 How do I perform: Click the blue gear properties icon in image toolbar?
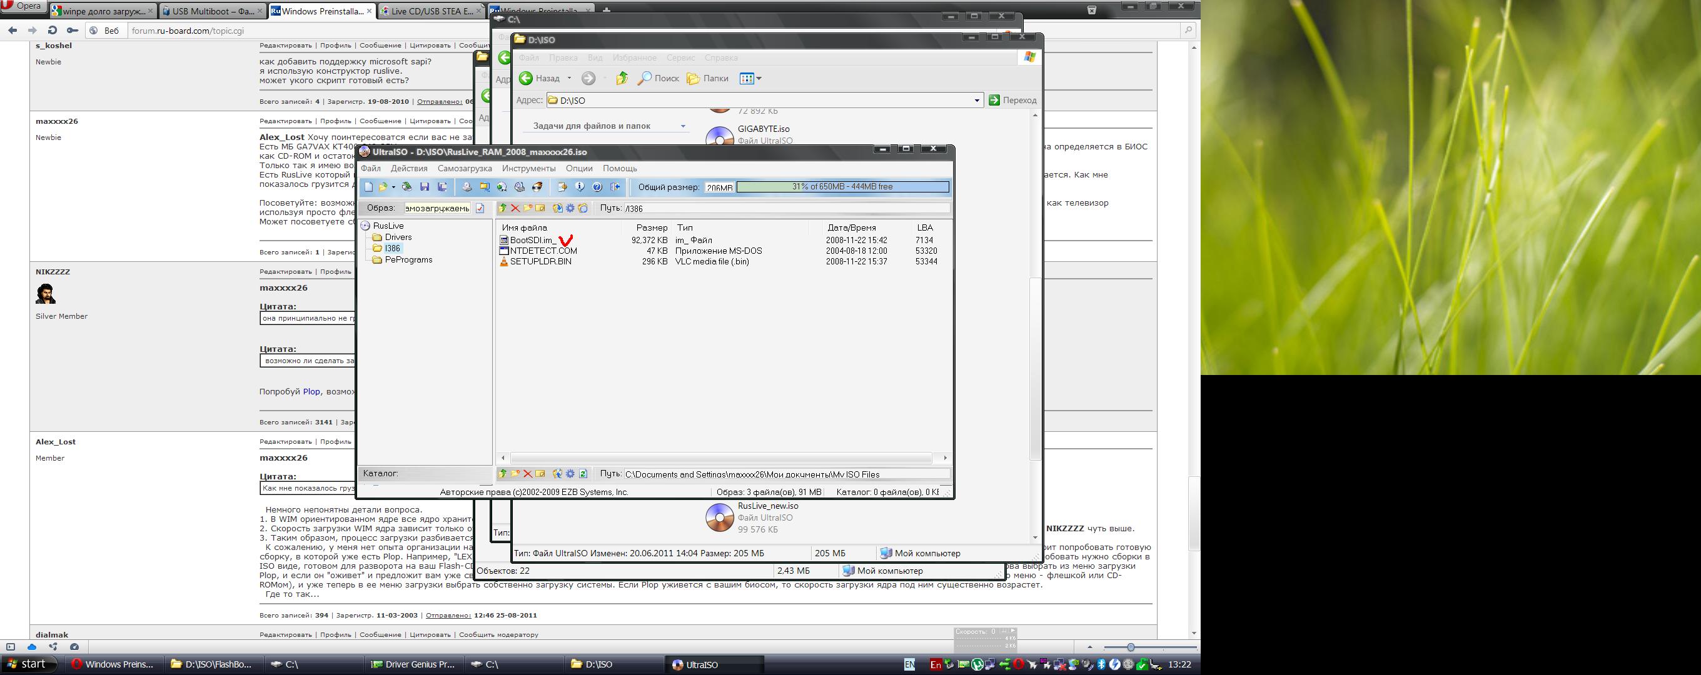pos(570,209)
